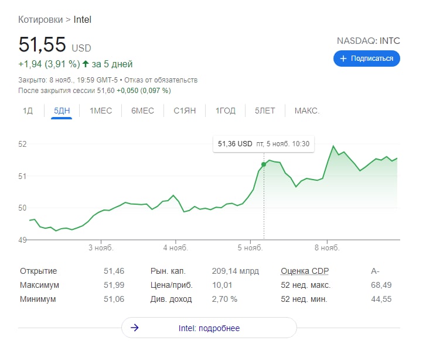Image resolution: width=426 pixels, height=351 pixels.
Task: Click the 51,36 USD chart tooltip
Action: 264,144
